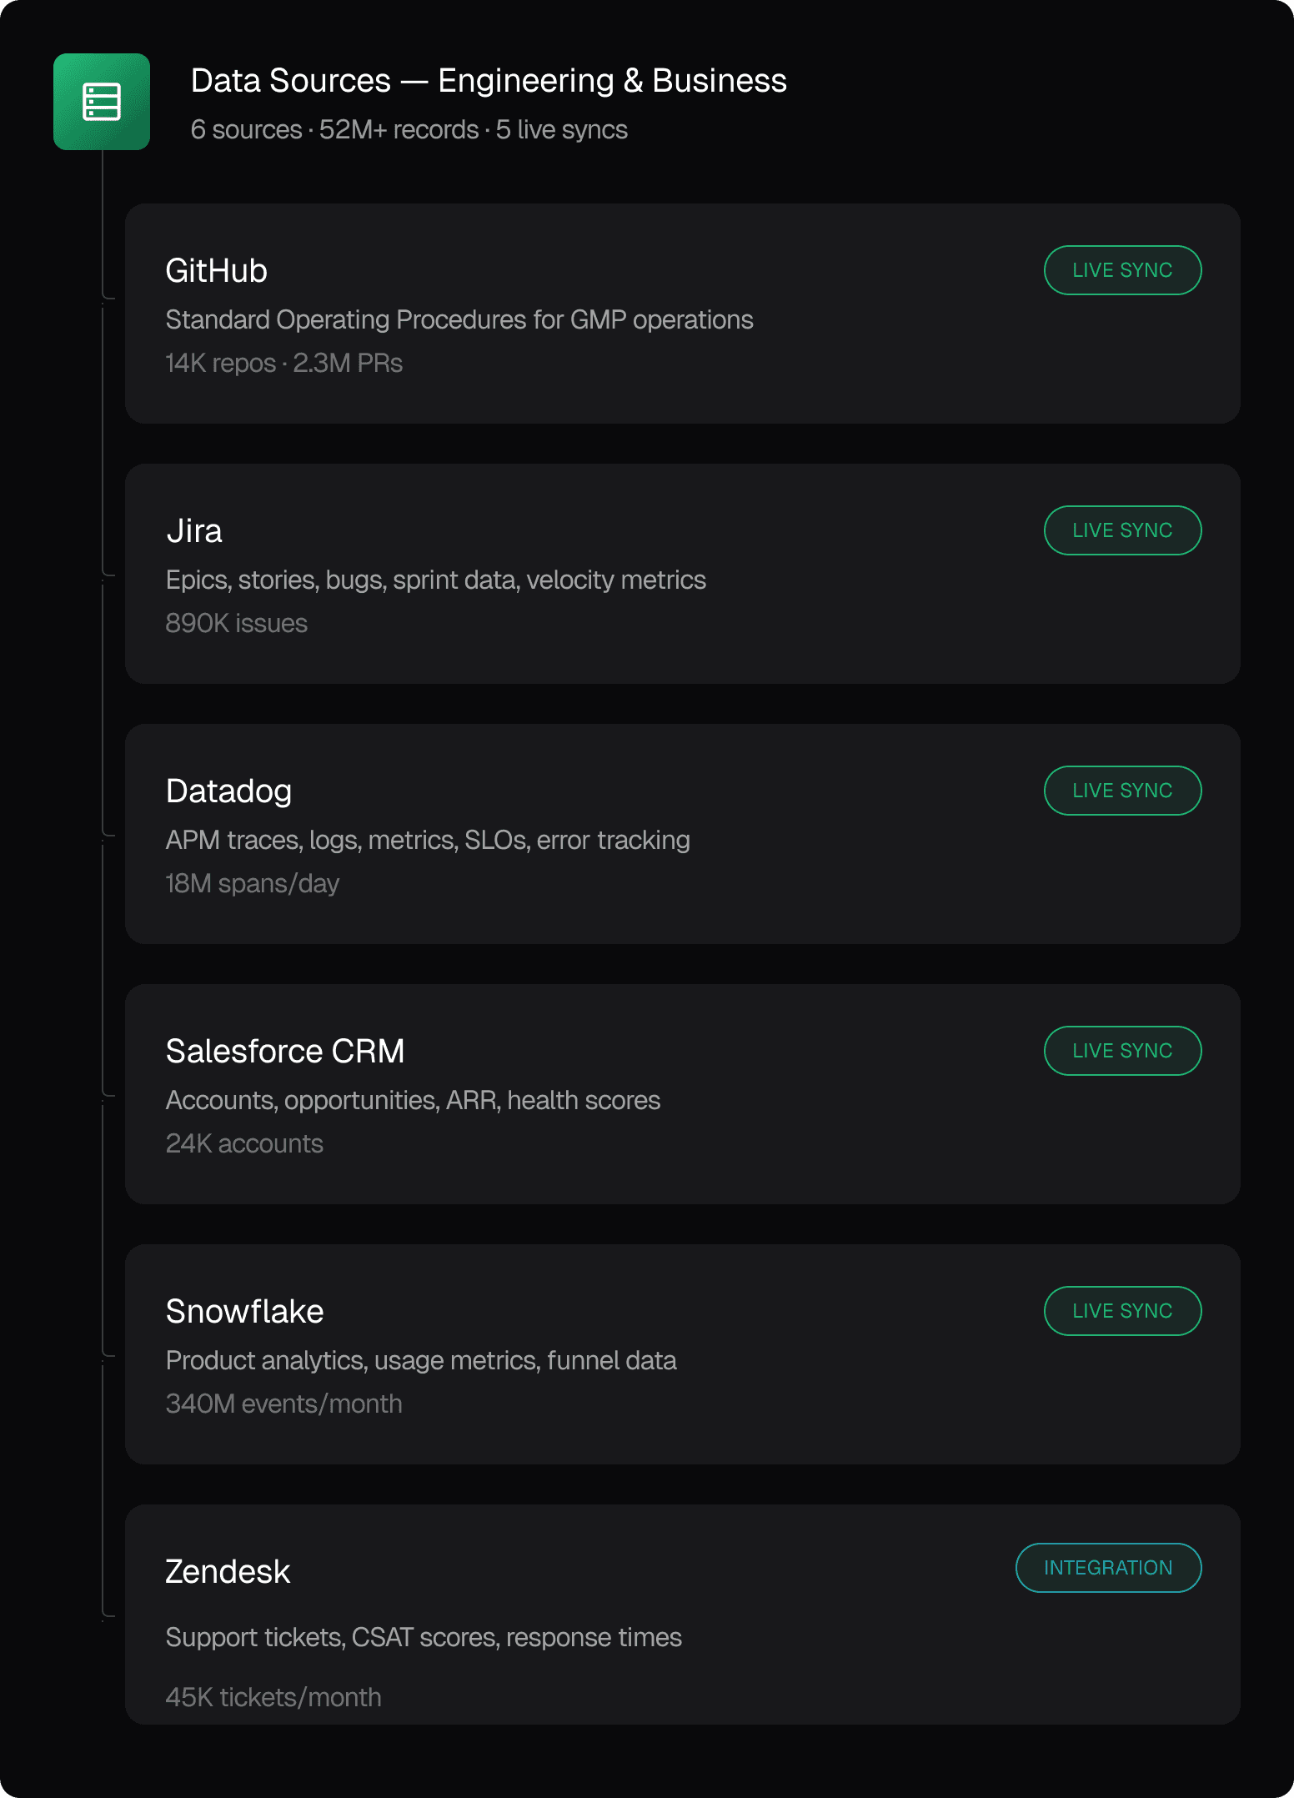Select the 18M spans/day stat

point(252,884)
